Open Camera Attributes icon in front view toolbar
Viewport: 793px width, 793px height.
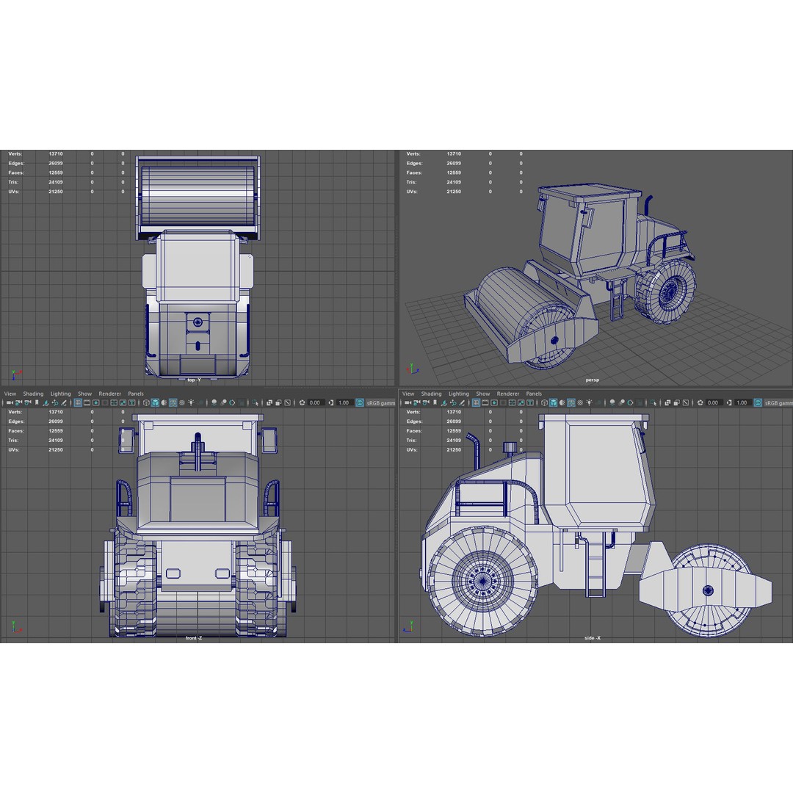[28, 402]
